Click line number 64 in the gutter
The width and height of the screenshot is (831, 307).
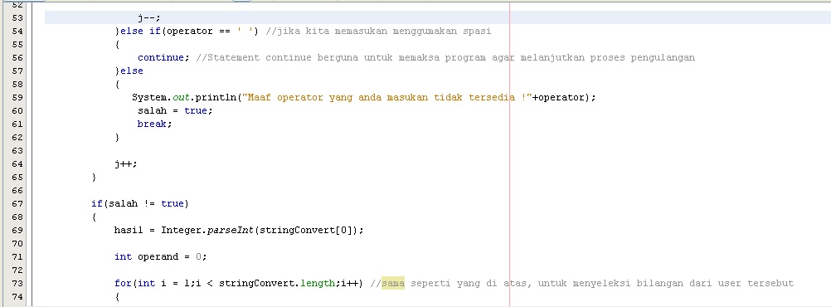click(x=17, y=163)
